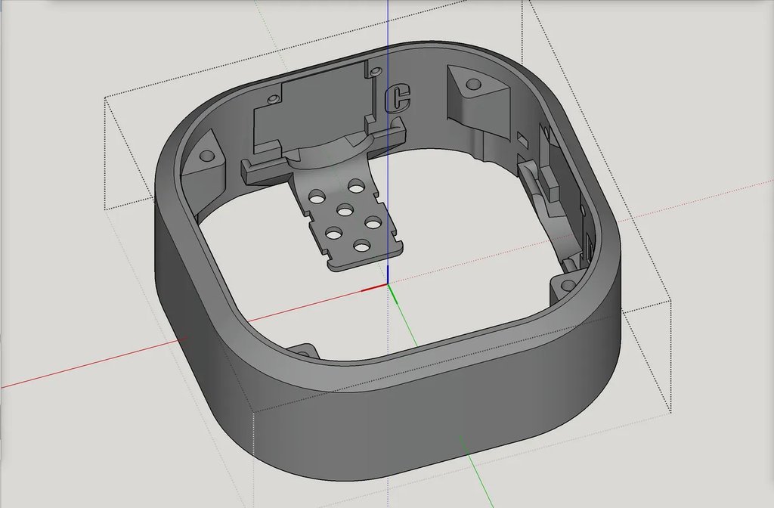Click the embossed letter C on inner wall

pos(398,98)
